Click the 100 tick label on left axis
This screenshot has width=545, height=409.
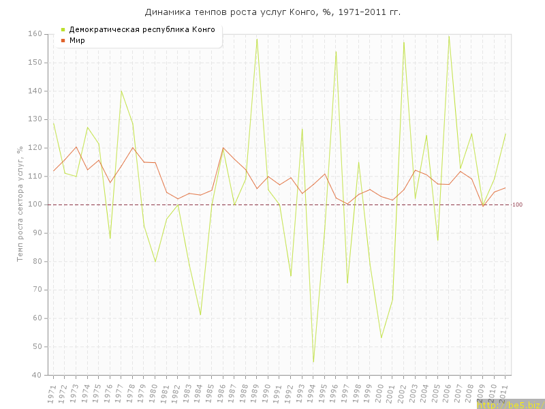pos(35,204)
